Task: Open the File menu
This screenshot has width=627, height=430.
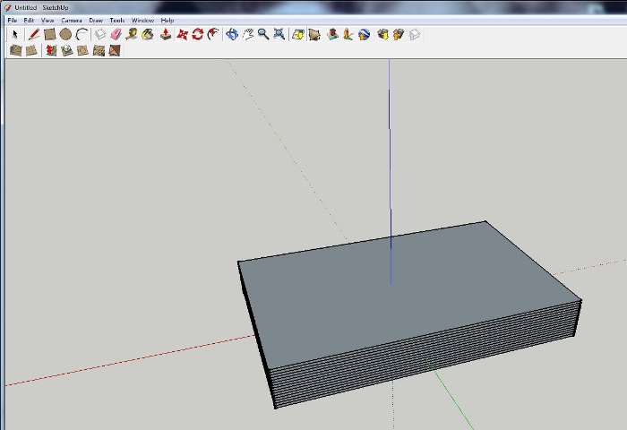Action: pos(13,20)
